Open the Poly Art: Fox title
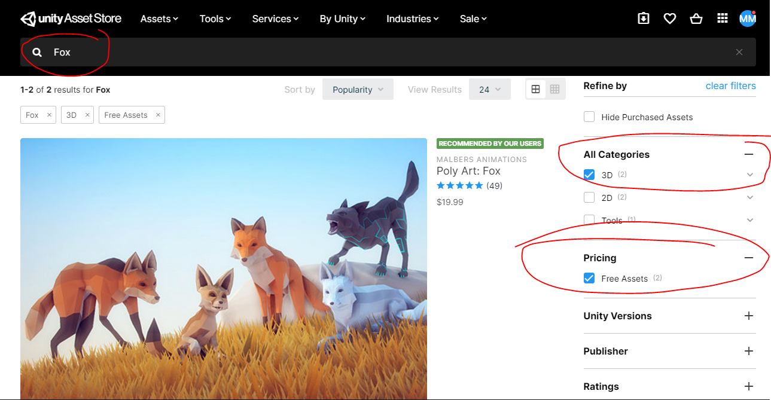Image resolution: width=771 pixels, height=400 pixels. 468,171
